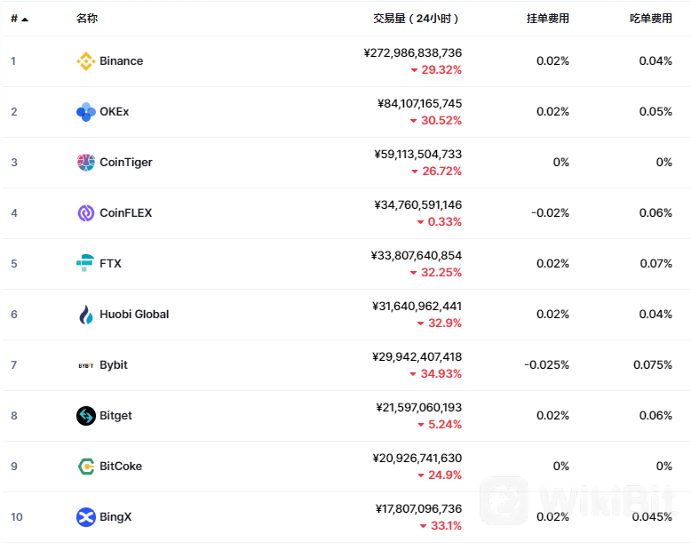Image resolution: width=691 pixels, height=543 pixels.
Task: Click Bybit's ¥29,942,407,418 volume figure
Action: pos(417,356)
